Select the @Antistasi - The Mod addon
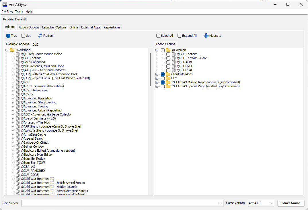Screen dimensions: 308x210 (35, 122)
